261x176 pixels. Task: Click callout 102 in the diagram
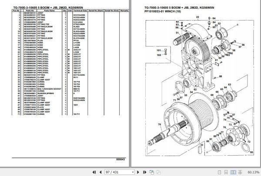(x=159, y=55)
